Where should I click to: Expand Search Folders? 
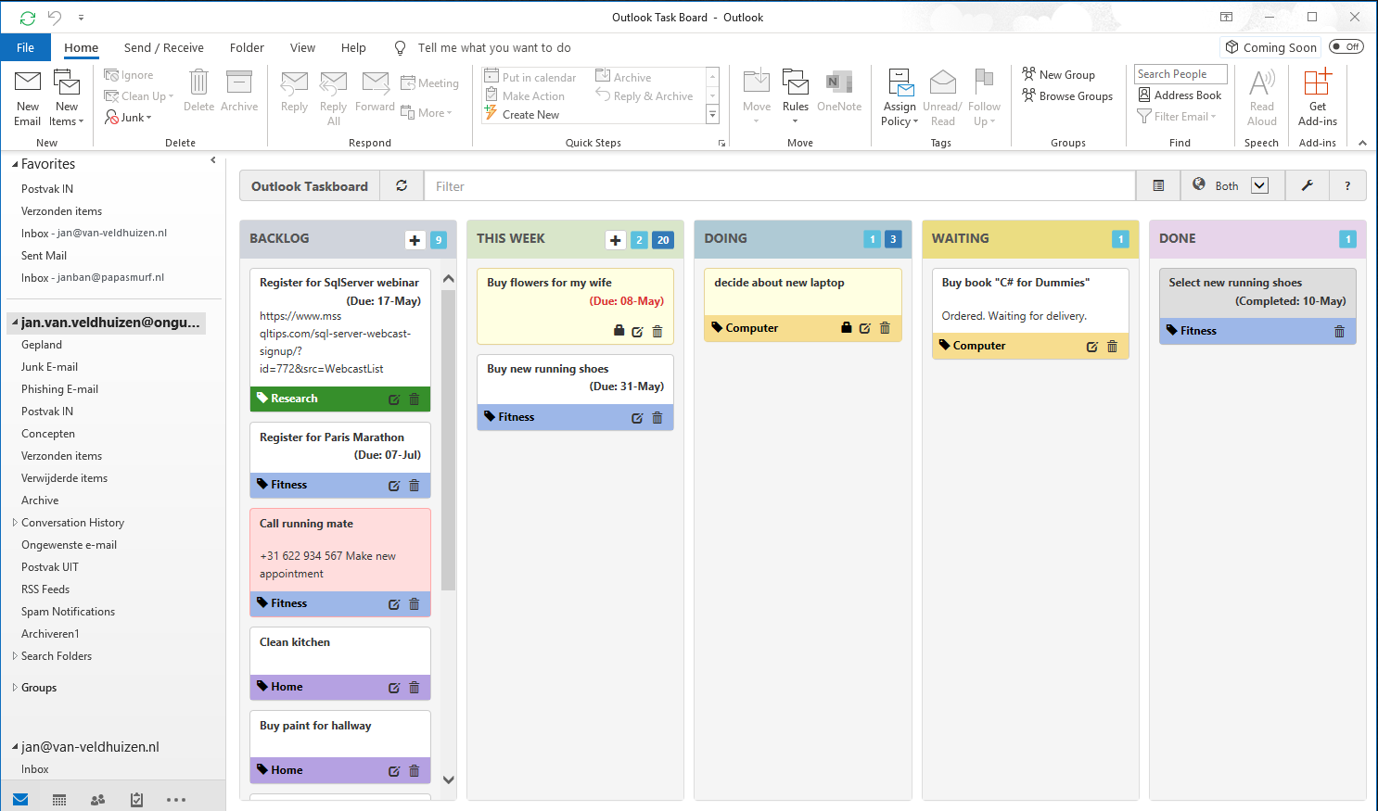click(15, 656)
